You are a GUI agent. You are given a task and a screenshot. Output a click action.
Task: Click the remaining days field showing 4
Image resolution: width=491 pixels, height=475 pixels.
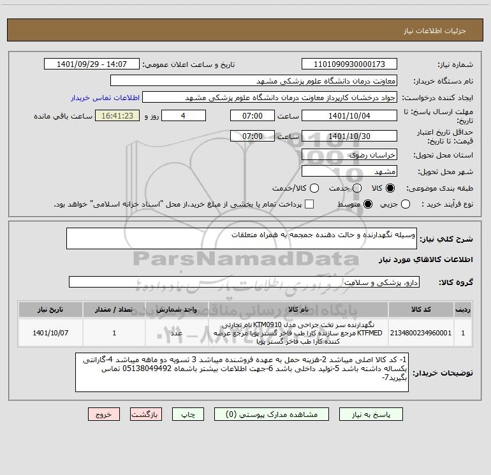[184, 115]
